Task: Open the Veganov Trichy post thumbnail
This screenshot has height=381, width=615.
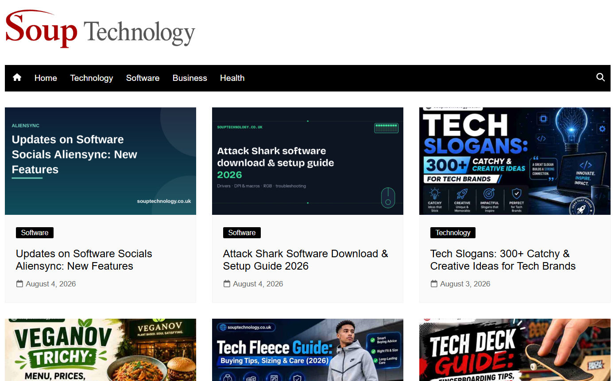Action: [101, 350]
